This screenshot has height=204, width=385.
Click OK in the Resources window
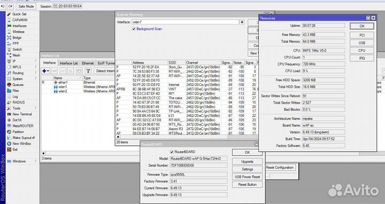[362, 26]
